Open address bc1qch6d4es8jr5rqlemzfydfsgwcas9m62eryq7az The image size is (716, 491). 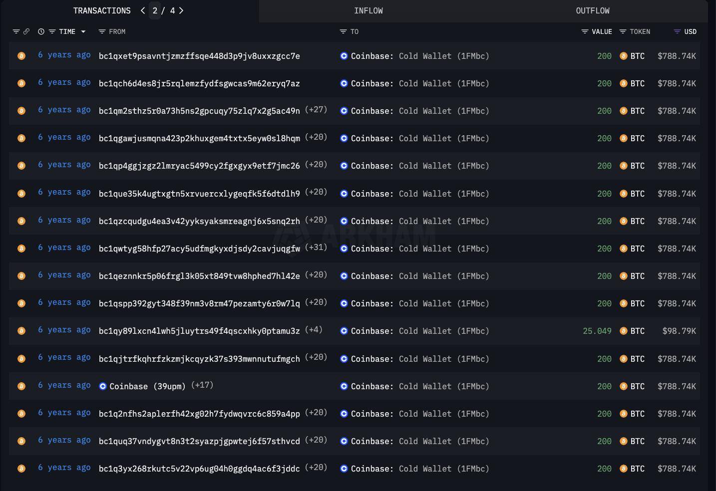(199, 83)
